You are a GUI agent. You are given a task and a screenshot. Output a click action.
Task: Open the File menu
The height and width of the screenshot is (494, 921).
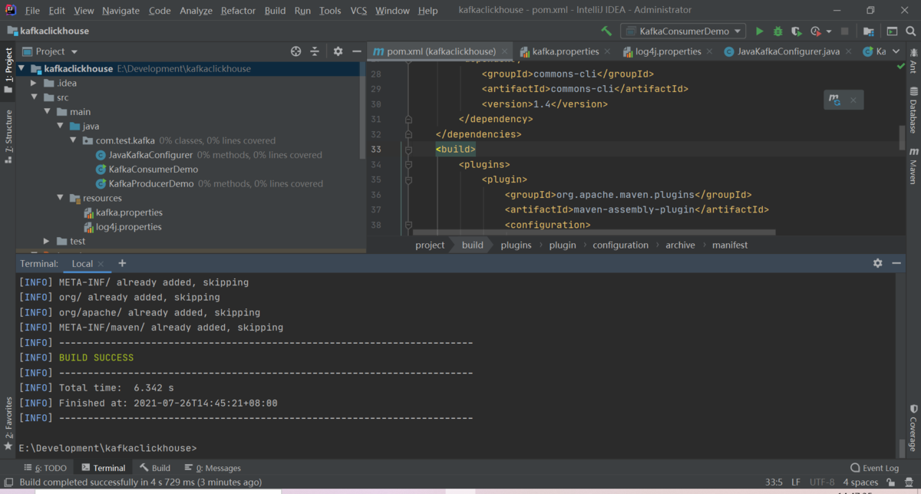[32, 11]
